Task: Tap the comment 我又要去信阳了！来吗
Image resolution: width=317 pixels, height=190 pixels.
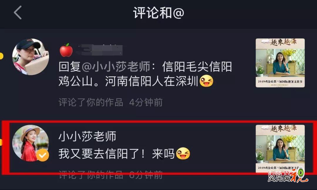Action: [117, 154]
